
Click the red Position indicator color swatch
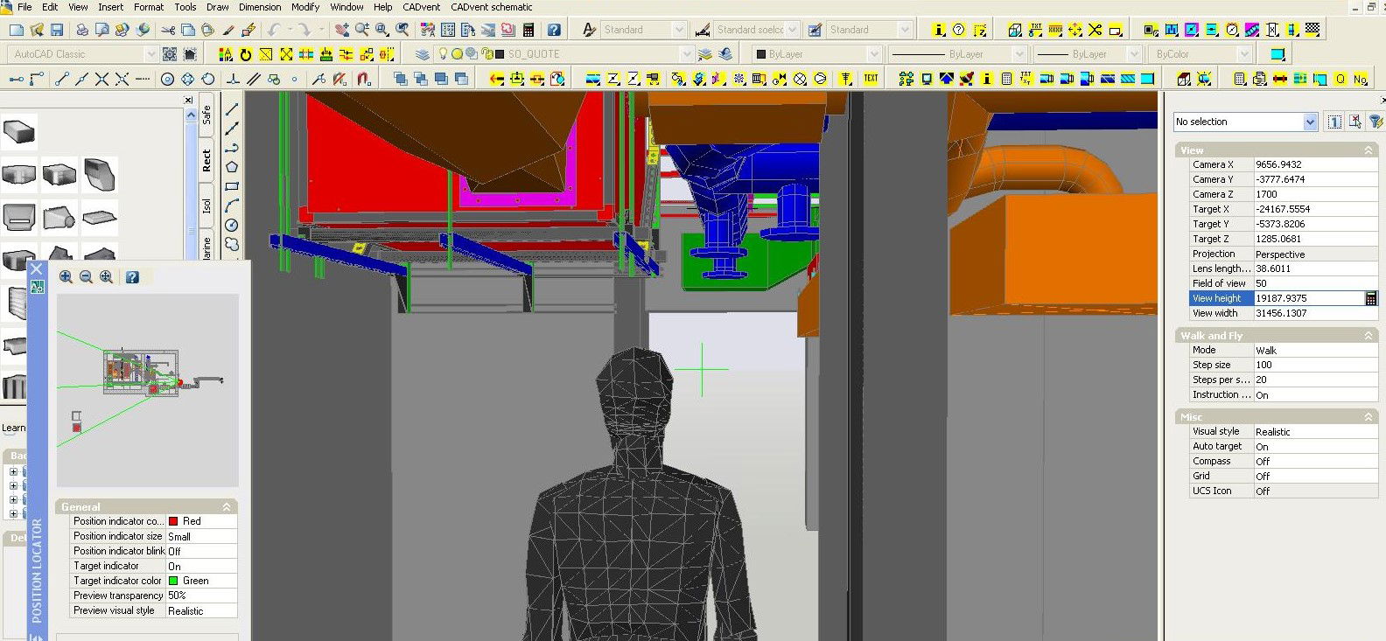click(173, 521)
